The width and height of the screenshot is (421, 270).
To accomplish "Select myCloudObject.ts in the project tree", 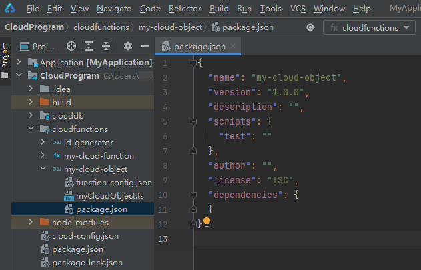I will coord(109,196).
